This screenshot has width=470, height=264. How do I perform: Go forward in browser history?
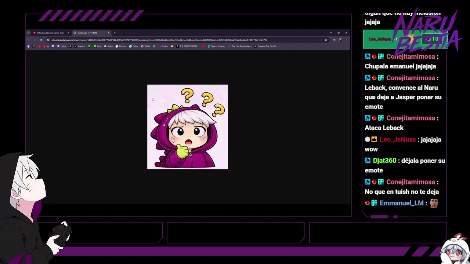(x=35, y=40)
